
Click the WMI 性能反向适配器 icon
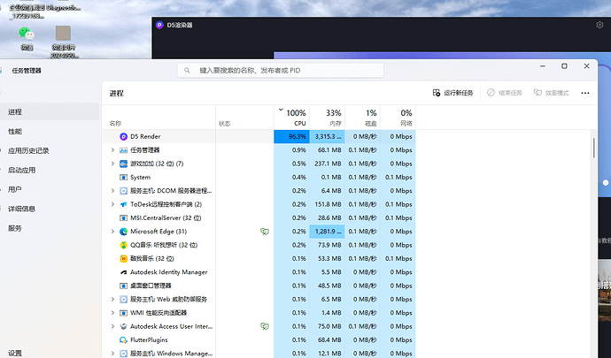(x=123, y=313)
